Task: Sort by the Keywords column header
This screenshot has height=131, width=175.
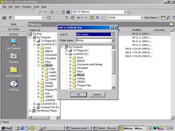Action: click(x=162, y=30)
